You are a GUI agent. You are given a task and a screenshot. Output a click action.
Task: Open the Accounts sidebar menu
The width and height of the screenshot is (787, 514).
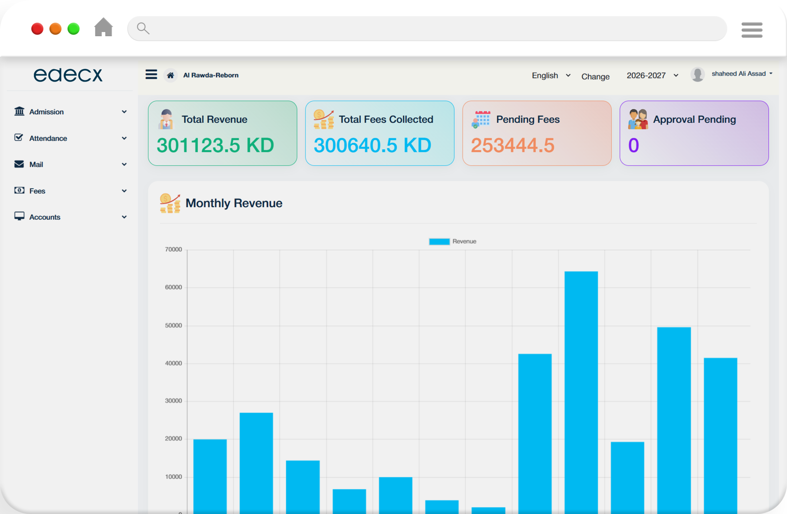pos(70,217)
